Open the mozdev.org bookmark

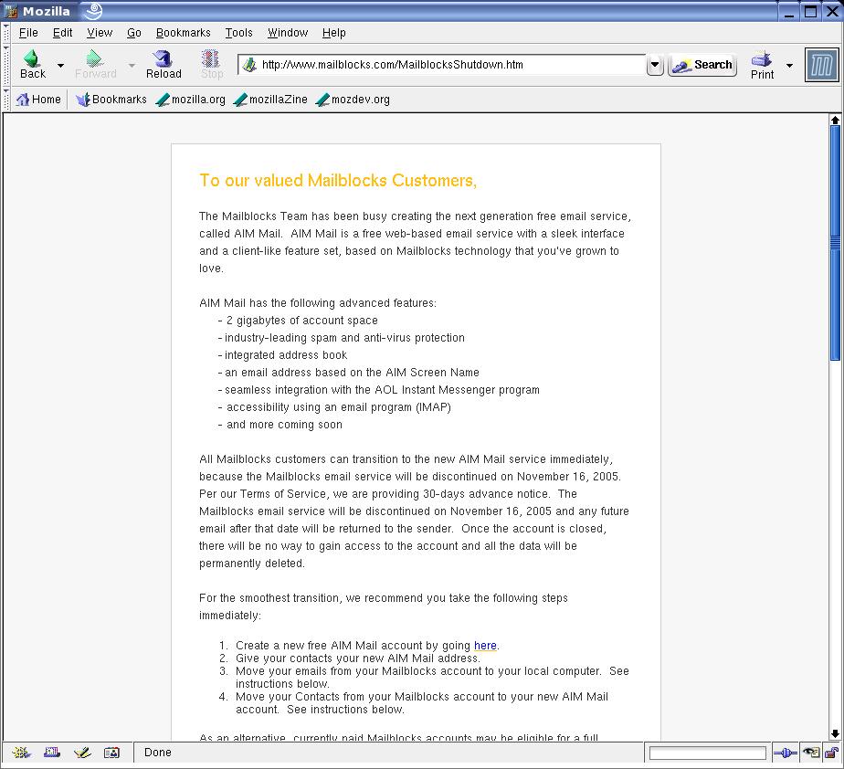tap(353, 100)
